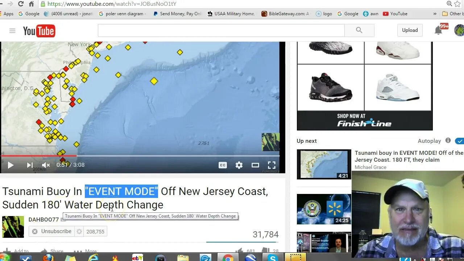This screenshot has height=261, width=464.
Task: Click the YouTube URL address bar
Action: pos(112,4)
